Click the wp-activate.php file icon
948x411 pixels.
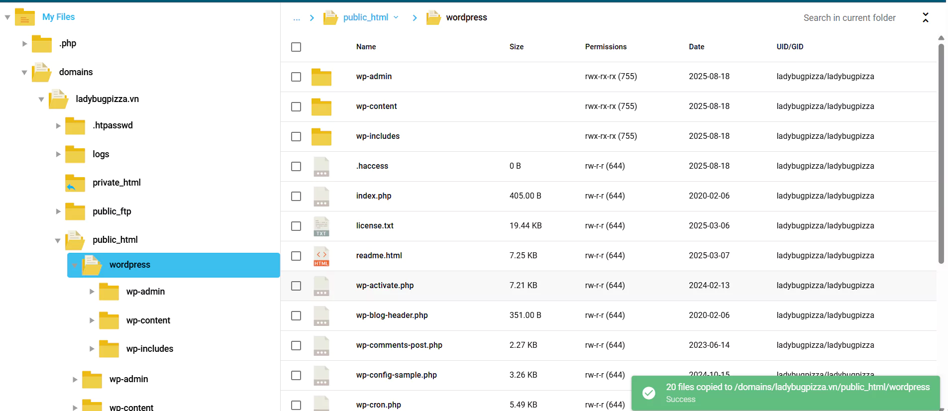point(321,286)
